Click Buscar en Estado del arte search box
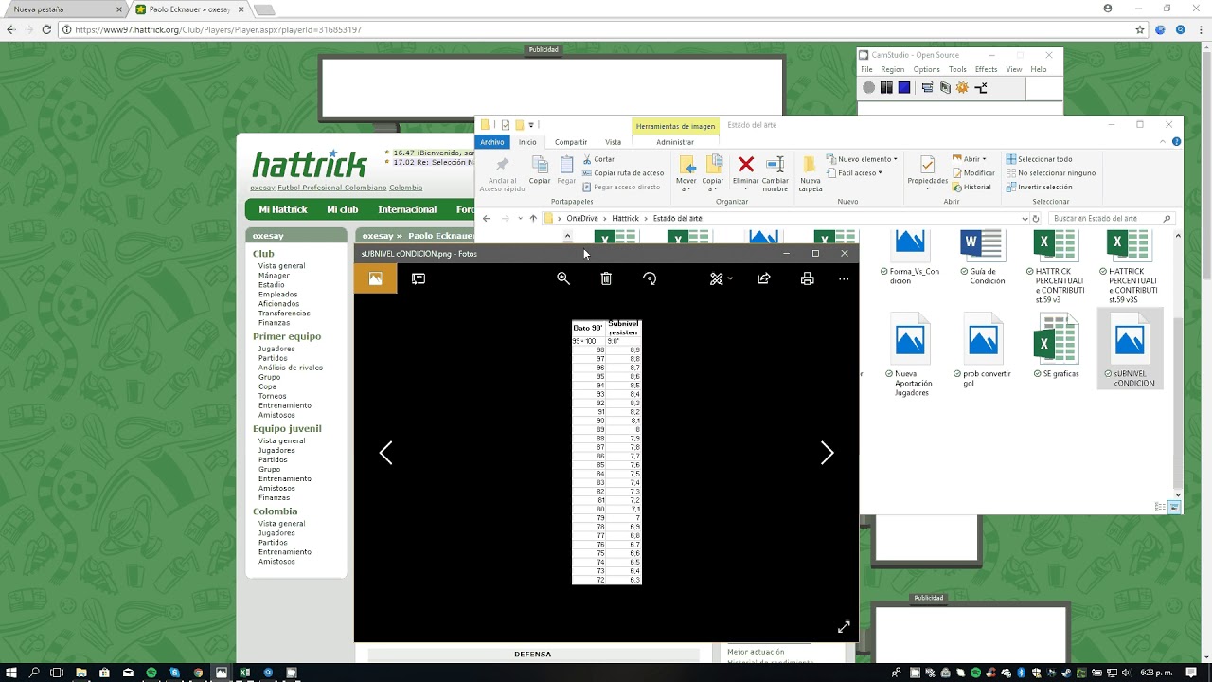The height and width of the screenshot is (682, 1212). (1111, 219)
